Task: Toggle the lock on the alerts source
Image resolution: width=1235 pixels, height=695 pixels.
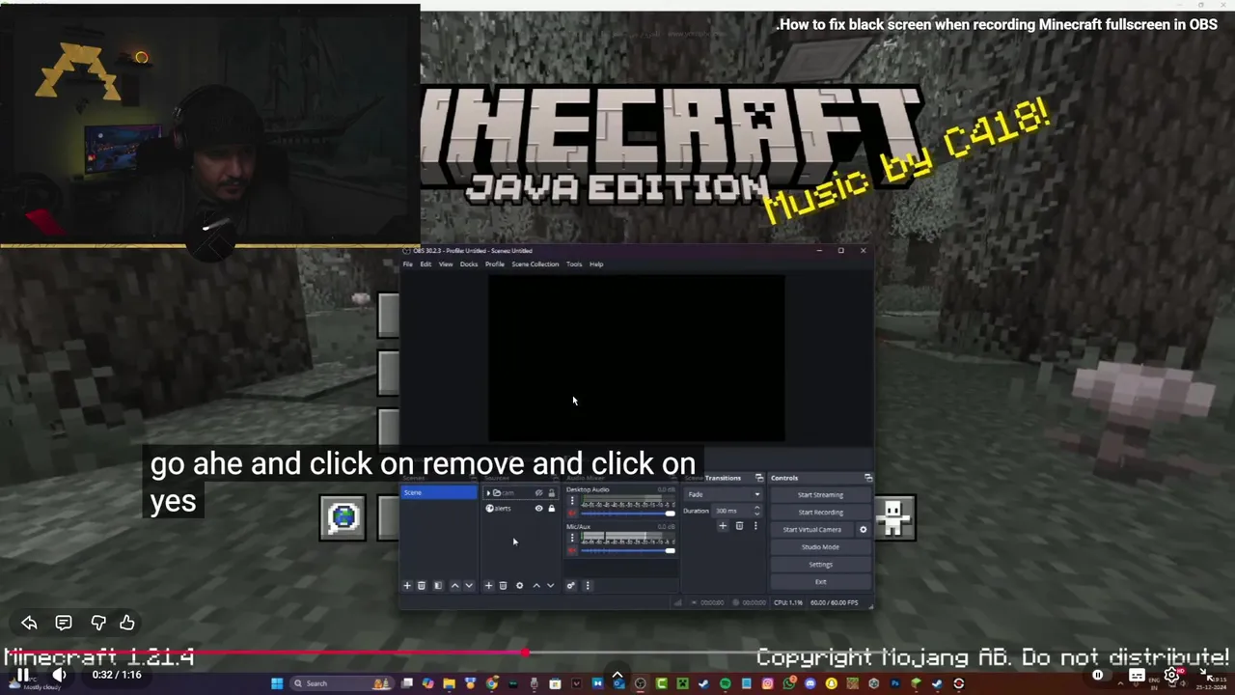Action: [x=552, y=509]
